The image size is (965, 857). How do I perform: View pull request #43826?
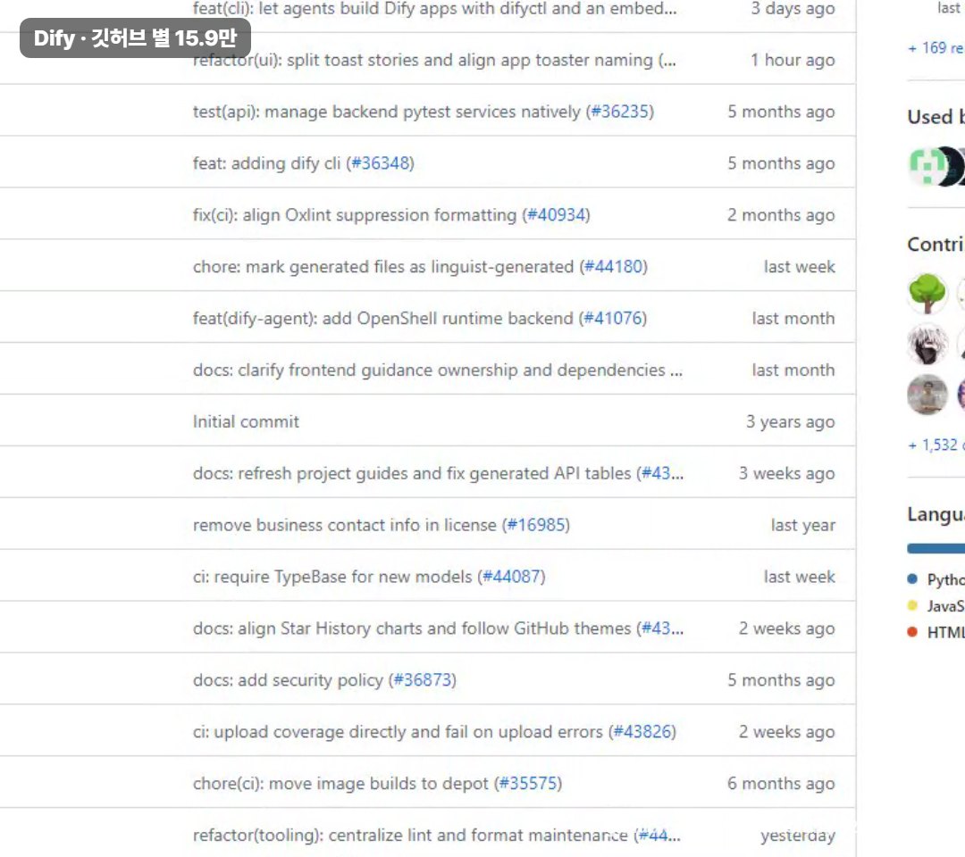[642, 731]
